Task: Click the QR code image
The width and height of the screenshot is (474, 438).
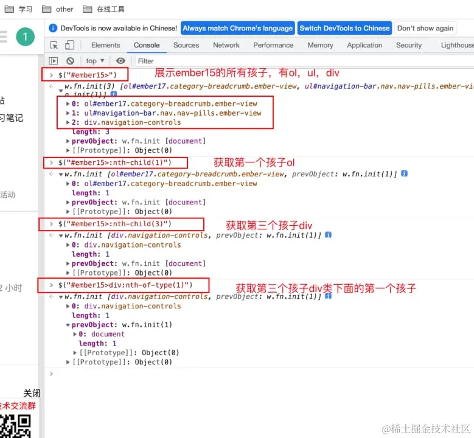Action: pyautogui.click(x=15, y=426)
